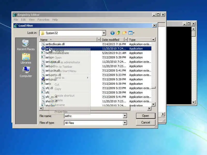Click the horizontal scroll left arrow
Viewport: 207px width, 155px height.
pos(41,108)
